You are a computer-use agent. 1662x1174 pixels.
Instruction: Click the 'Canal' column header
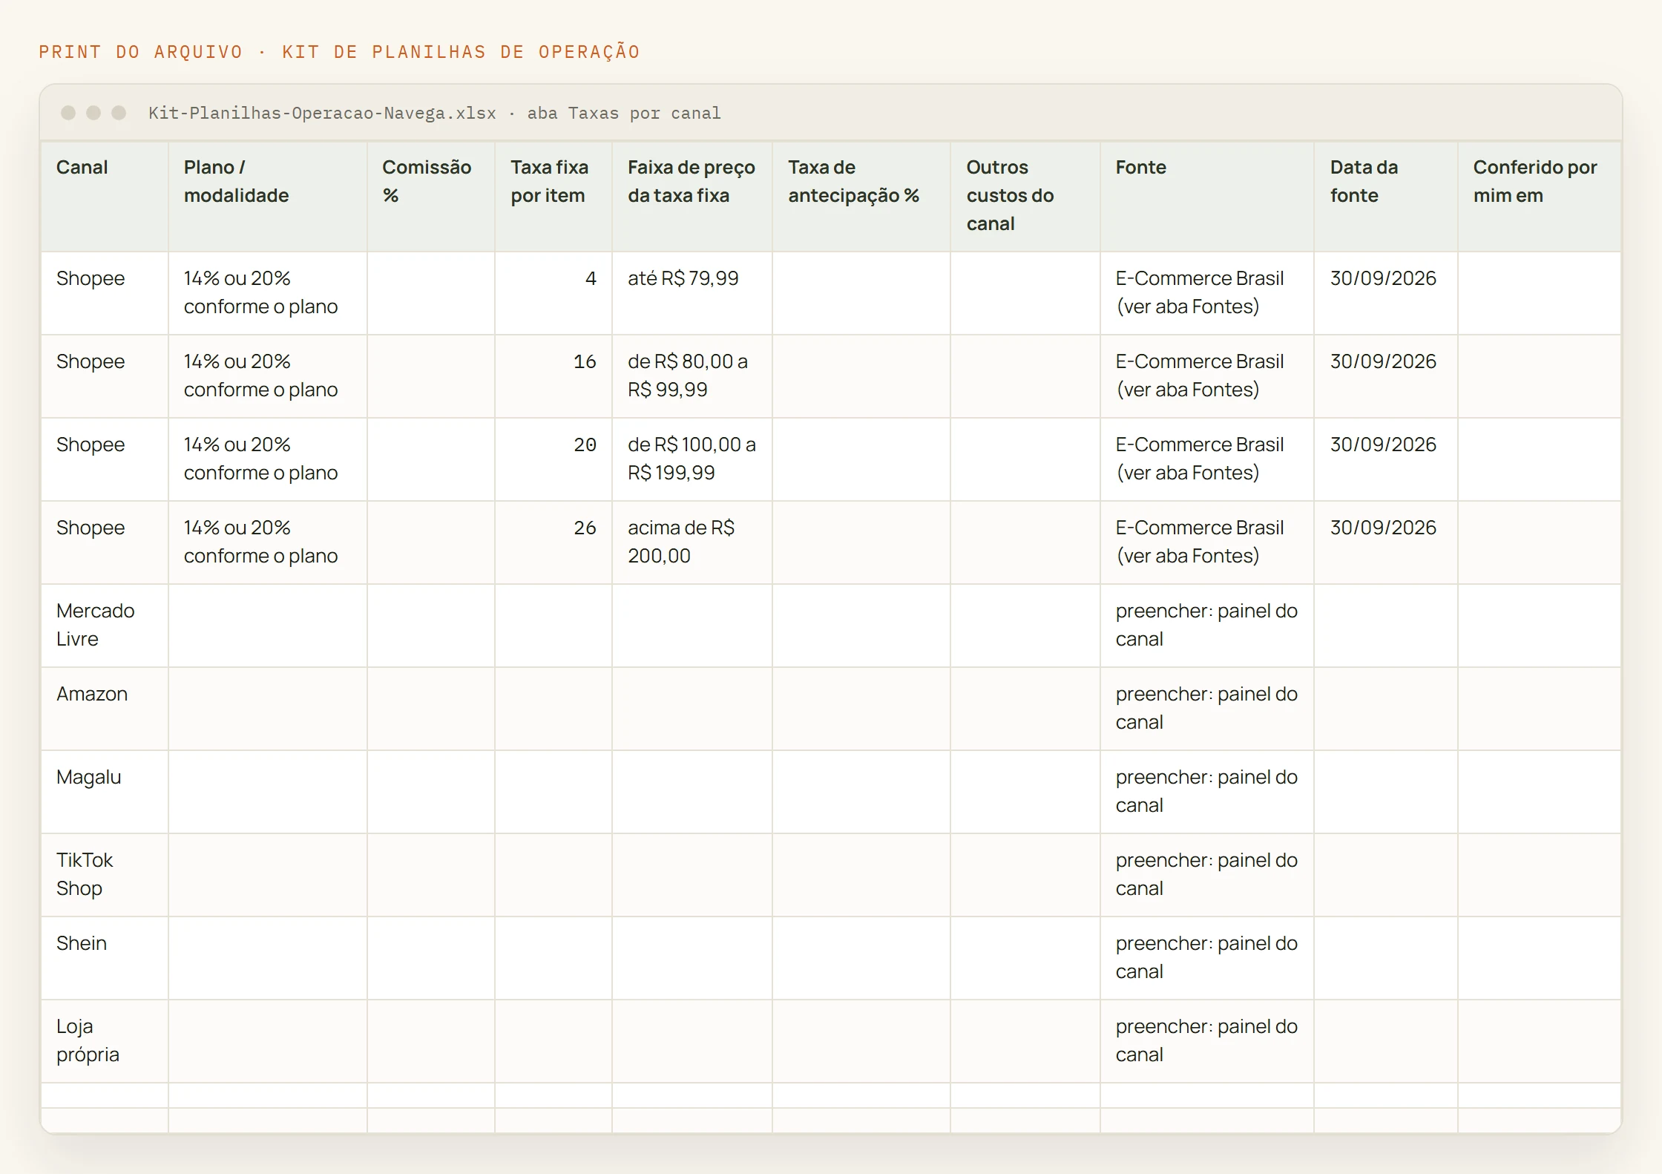(105, 196)
